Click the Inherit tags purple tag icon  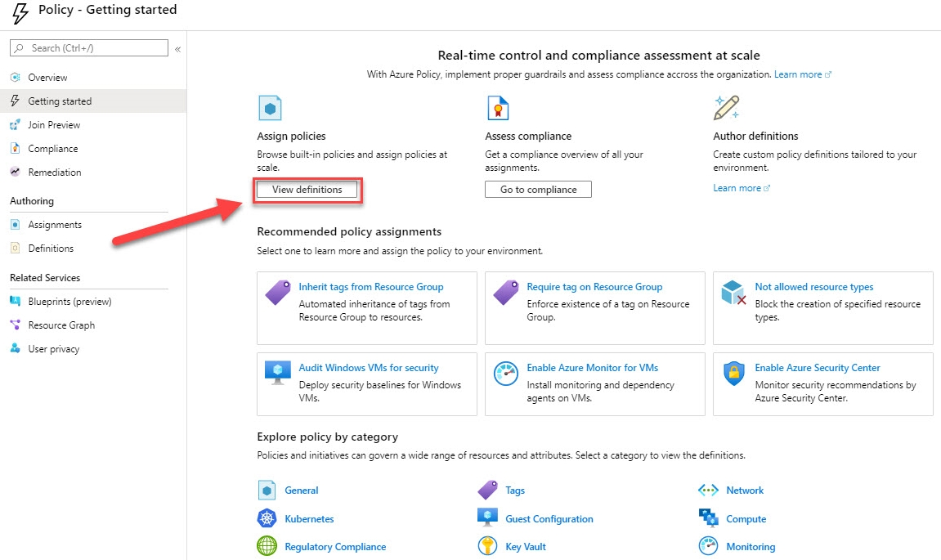[x=278, y=293]
